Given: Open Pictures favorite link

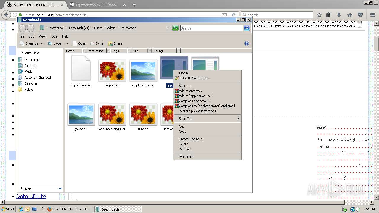Looking at the screenshot, I should pyautogui.click(x=30, y=66).
